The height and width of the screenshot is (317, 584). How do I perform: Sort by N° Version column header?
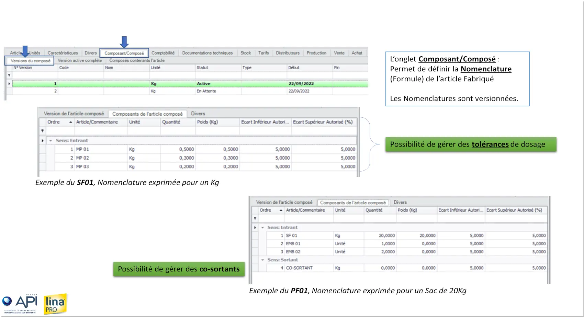35,68
